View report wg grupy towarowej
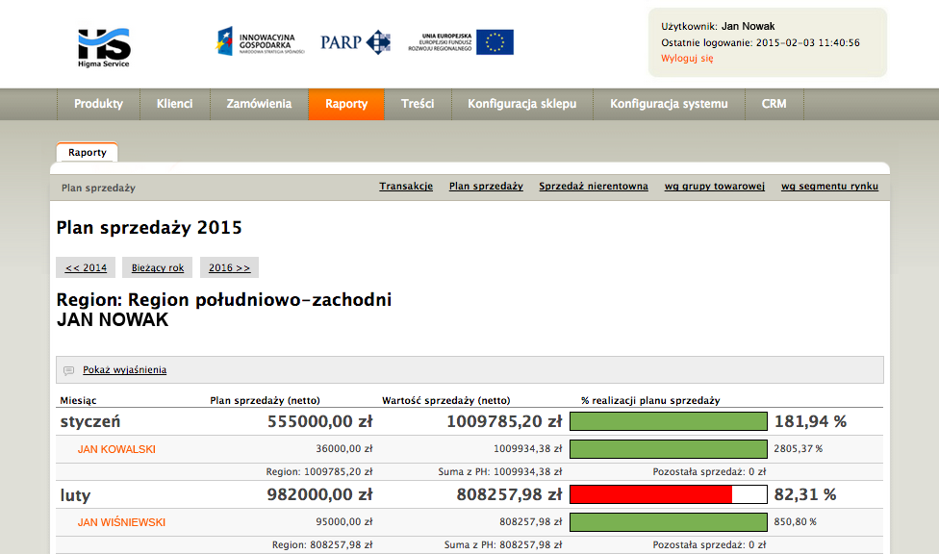This screenshot has width=939, height=554. [x=714, y=187]
